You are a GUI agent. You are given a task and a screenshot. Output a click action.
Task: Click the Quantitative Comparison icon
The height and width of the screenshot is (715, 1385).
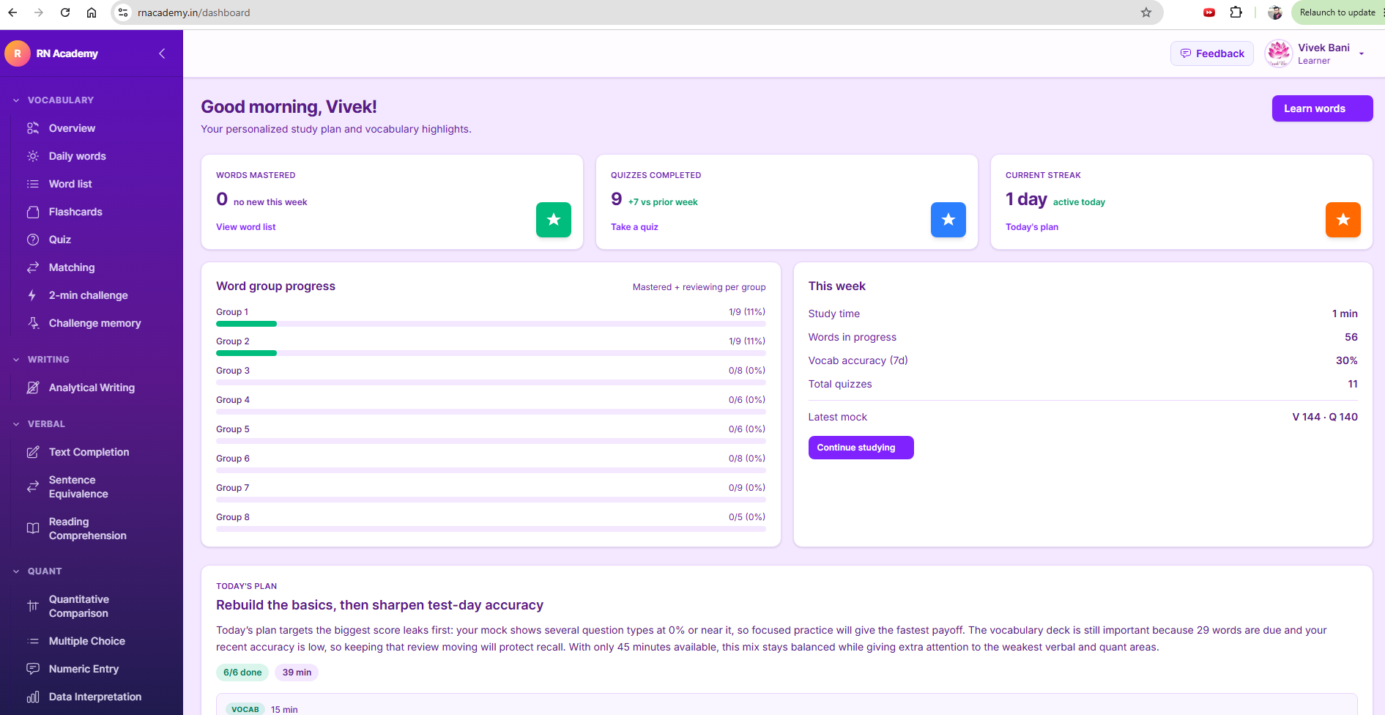[x=33, y=606]
